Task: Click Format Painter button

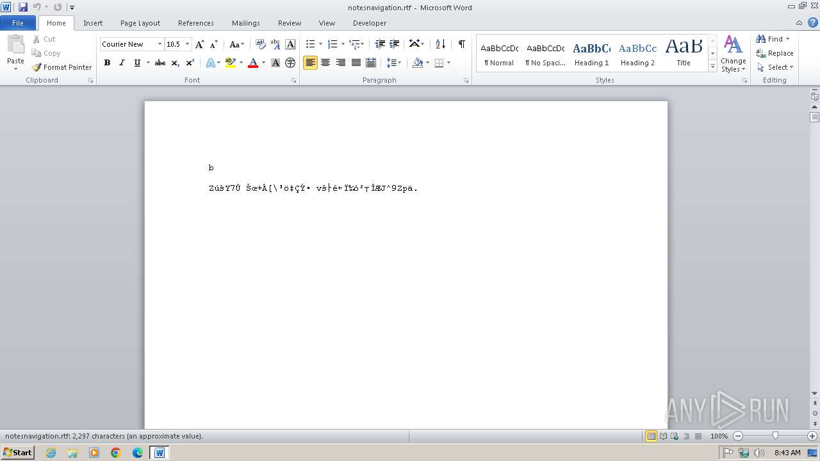Action: coord(61,67)
